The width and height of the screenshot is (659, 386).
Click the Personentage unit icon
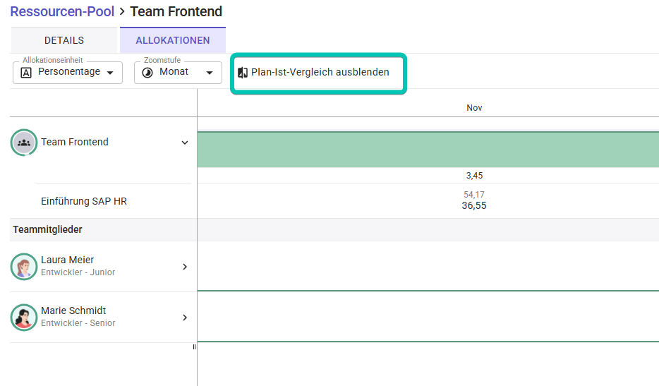26,72
